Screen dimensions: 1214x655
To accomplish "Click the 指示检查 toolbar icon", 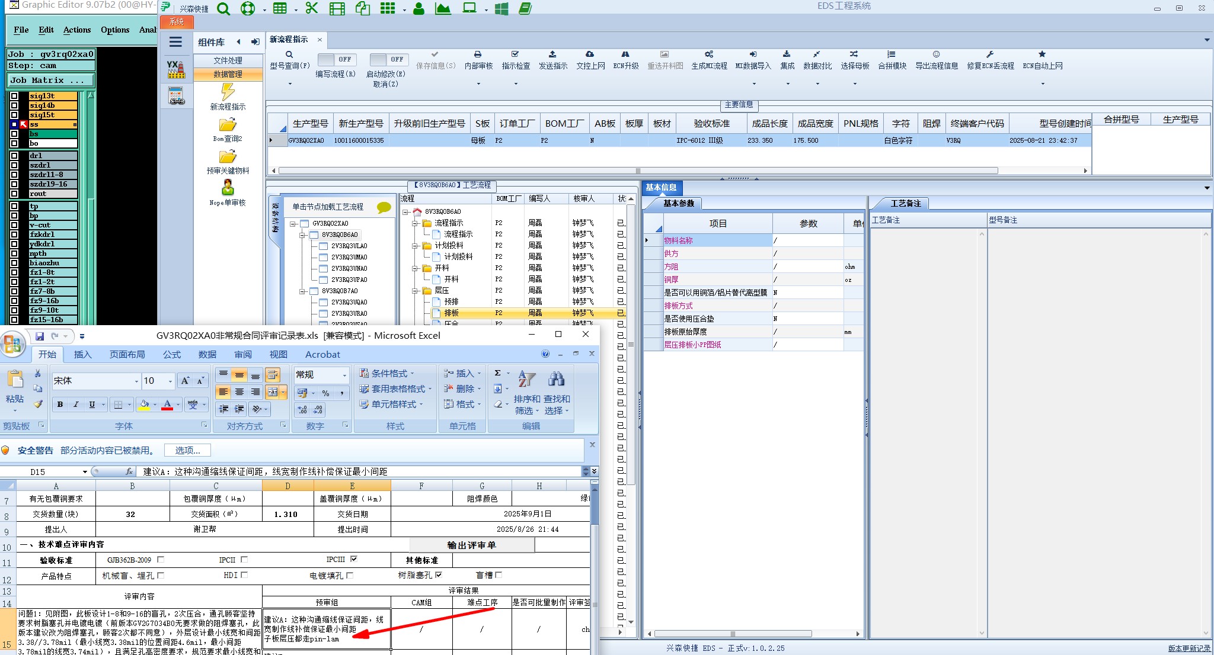I will pos(515,54).
